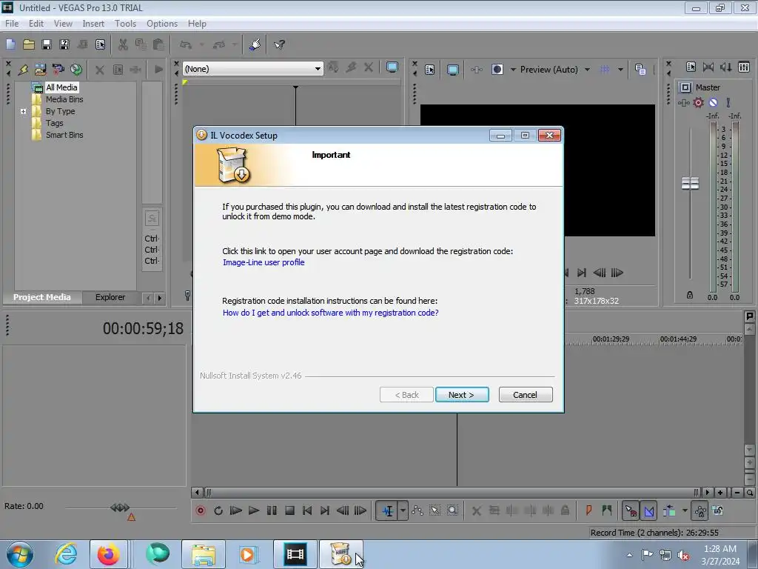Open a project with the folder icon
Viewport: 758px width, 569px height.
point(29,44)
